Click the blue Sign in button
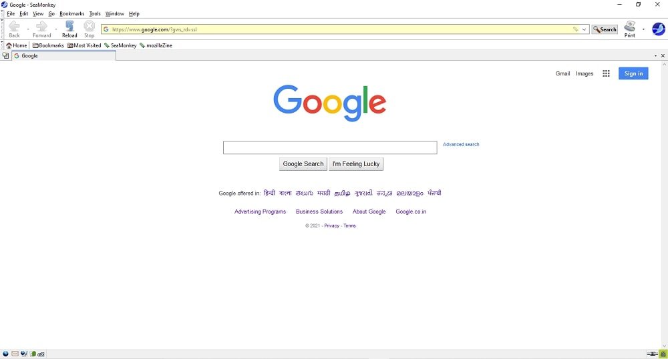 pos(633,73)
